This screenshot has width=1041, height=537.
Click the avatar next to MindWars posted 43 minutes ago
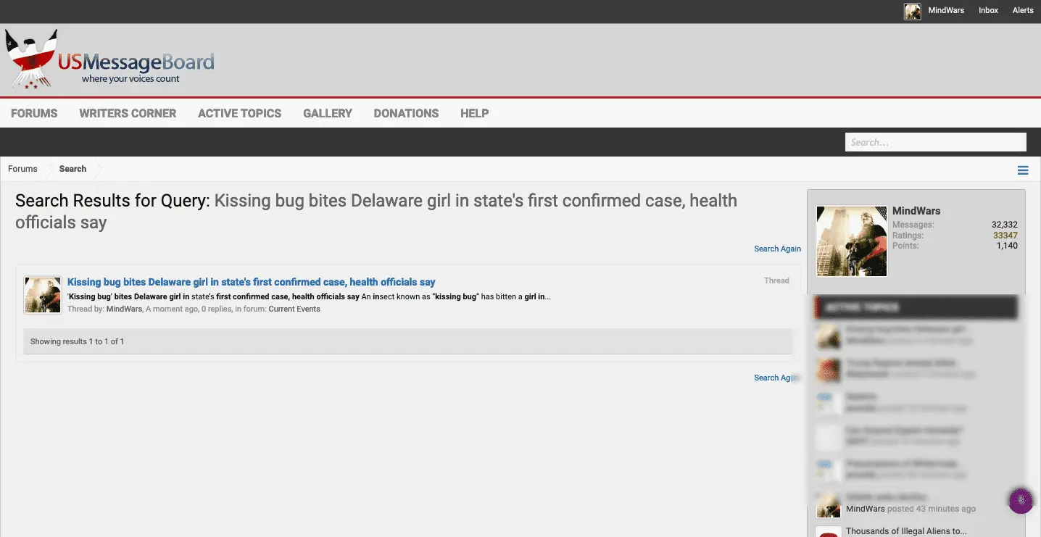(829, 505)
